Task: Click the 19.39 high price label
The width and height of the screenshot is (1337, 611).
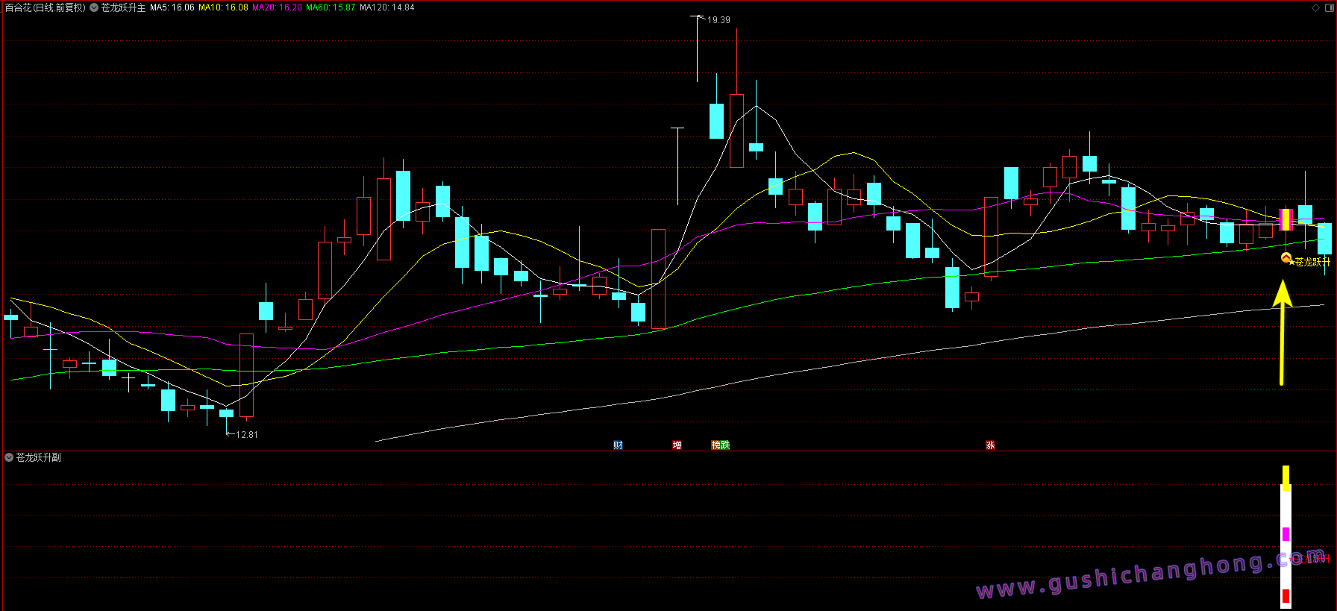Action: [x=718, y=20]
